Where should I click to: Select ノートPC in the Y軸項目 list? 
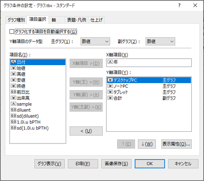point(149,86)
